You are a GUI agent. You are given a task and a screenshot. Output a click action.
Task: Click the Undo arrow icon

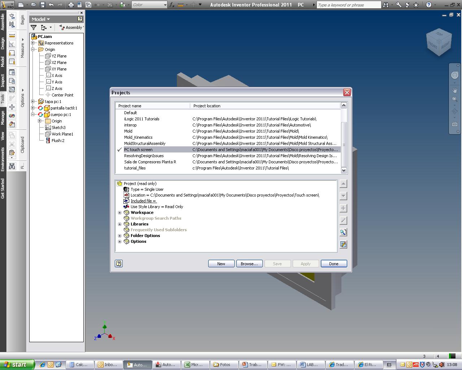pyautogui.click(x=51, y=5)
